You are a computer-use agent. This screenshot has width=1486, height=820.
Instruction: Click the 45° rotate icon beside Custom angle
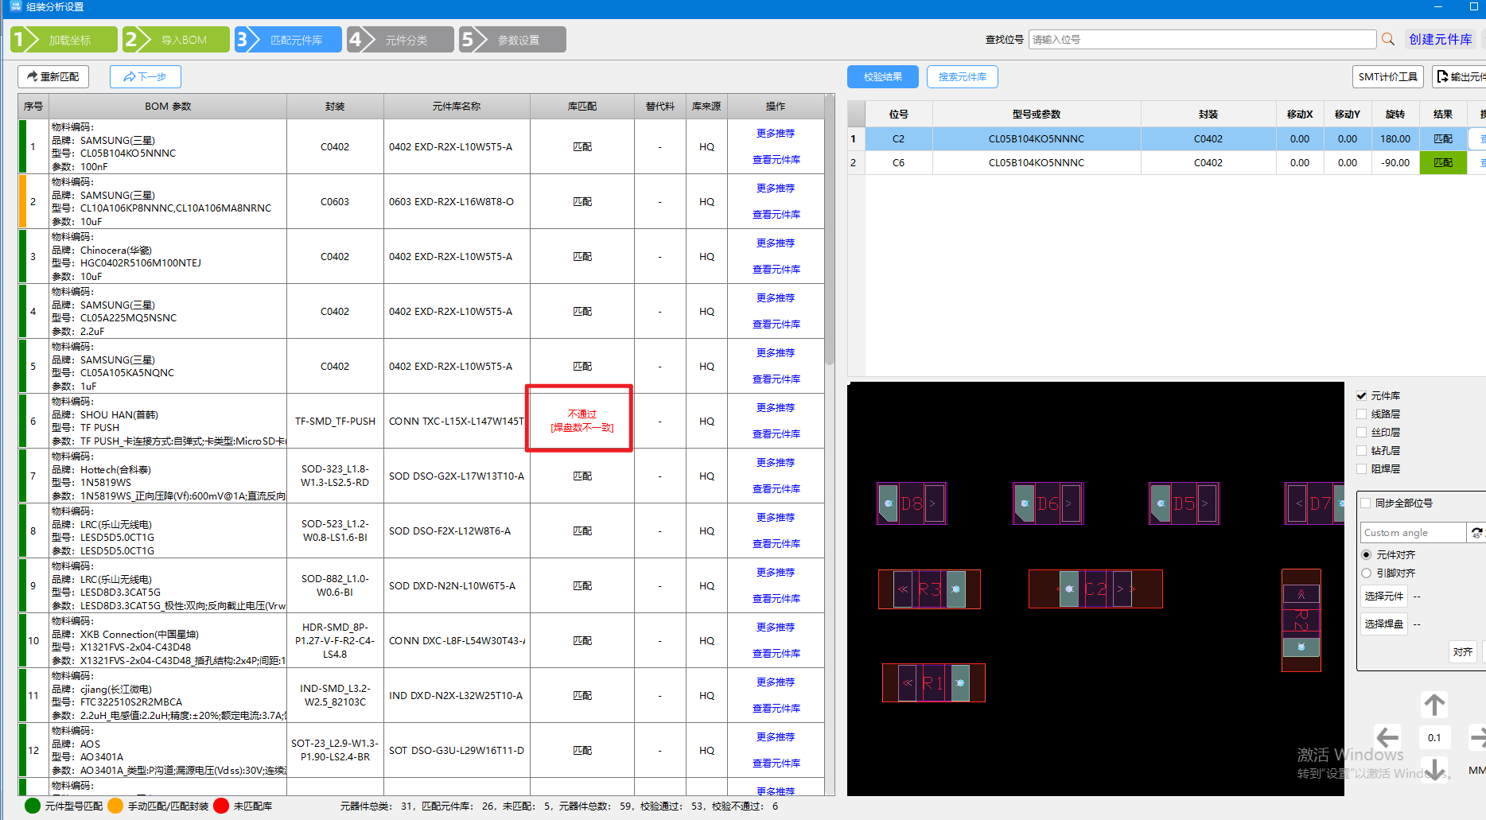1476,533
